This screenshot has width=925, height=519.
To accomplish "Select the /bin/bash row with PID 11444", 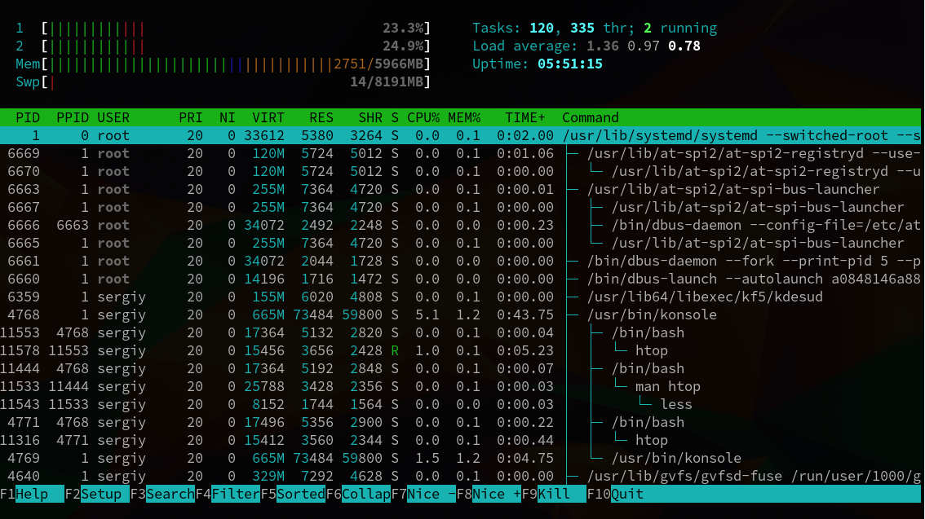I will pos(460,368).
